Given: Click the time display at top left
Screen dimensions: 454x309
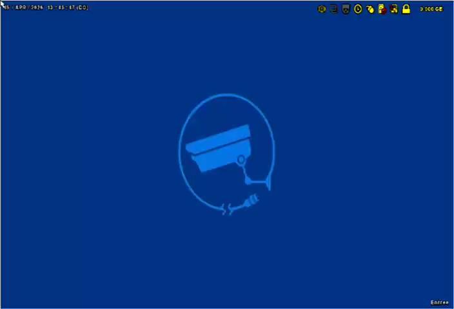Looking at the screenshot, I should [61, 8].
